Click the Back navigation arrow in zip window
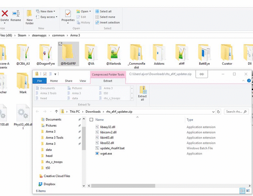This screenshot has width=253, height=196. (37, 111)
